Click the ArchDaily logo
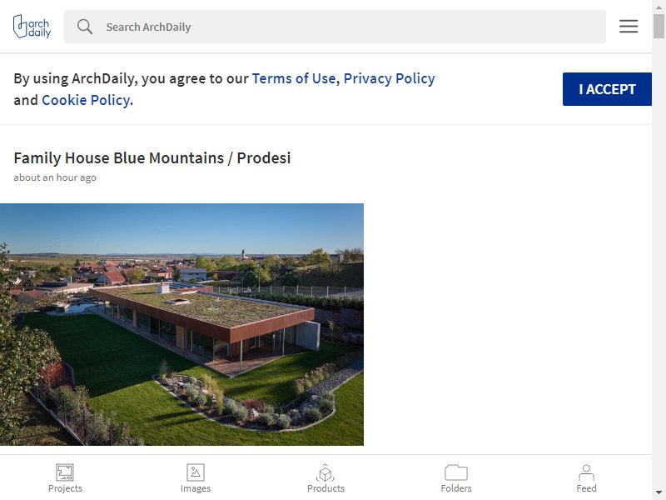This screenshot has height=500, width=666. coord(32,27)
